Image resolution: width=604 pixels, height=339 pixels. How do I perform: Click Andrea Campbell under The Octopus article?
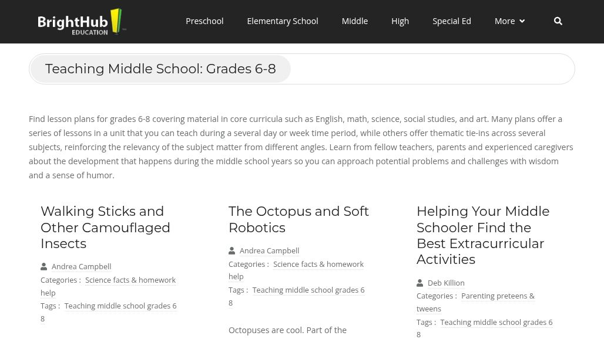(x=269, y=250)
